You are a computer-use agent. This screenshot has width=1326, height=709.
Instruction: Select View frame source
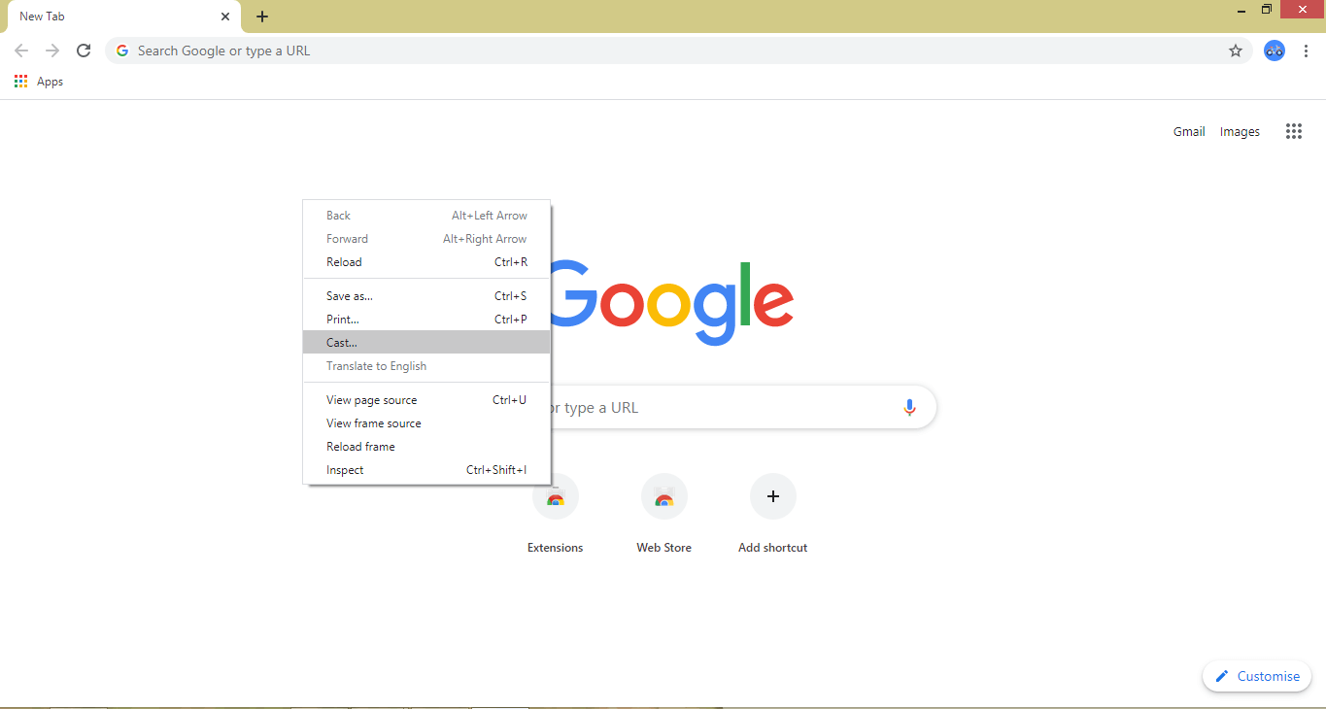pos(426,423)
